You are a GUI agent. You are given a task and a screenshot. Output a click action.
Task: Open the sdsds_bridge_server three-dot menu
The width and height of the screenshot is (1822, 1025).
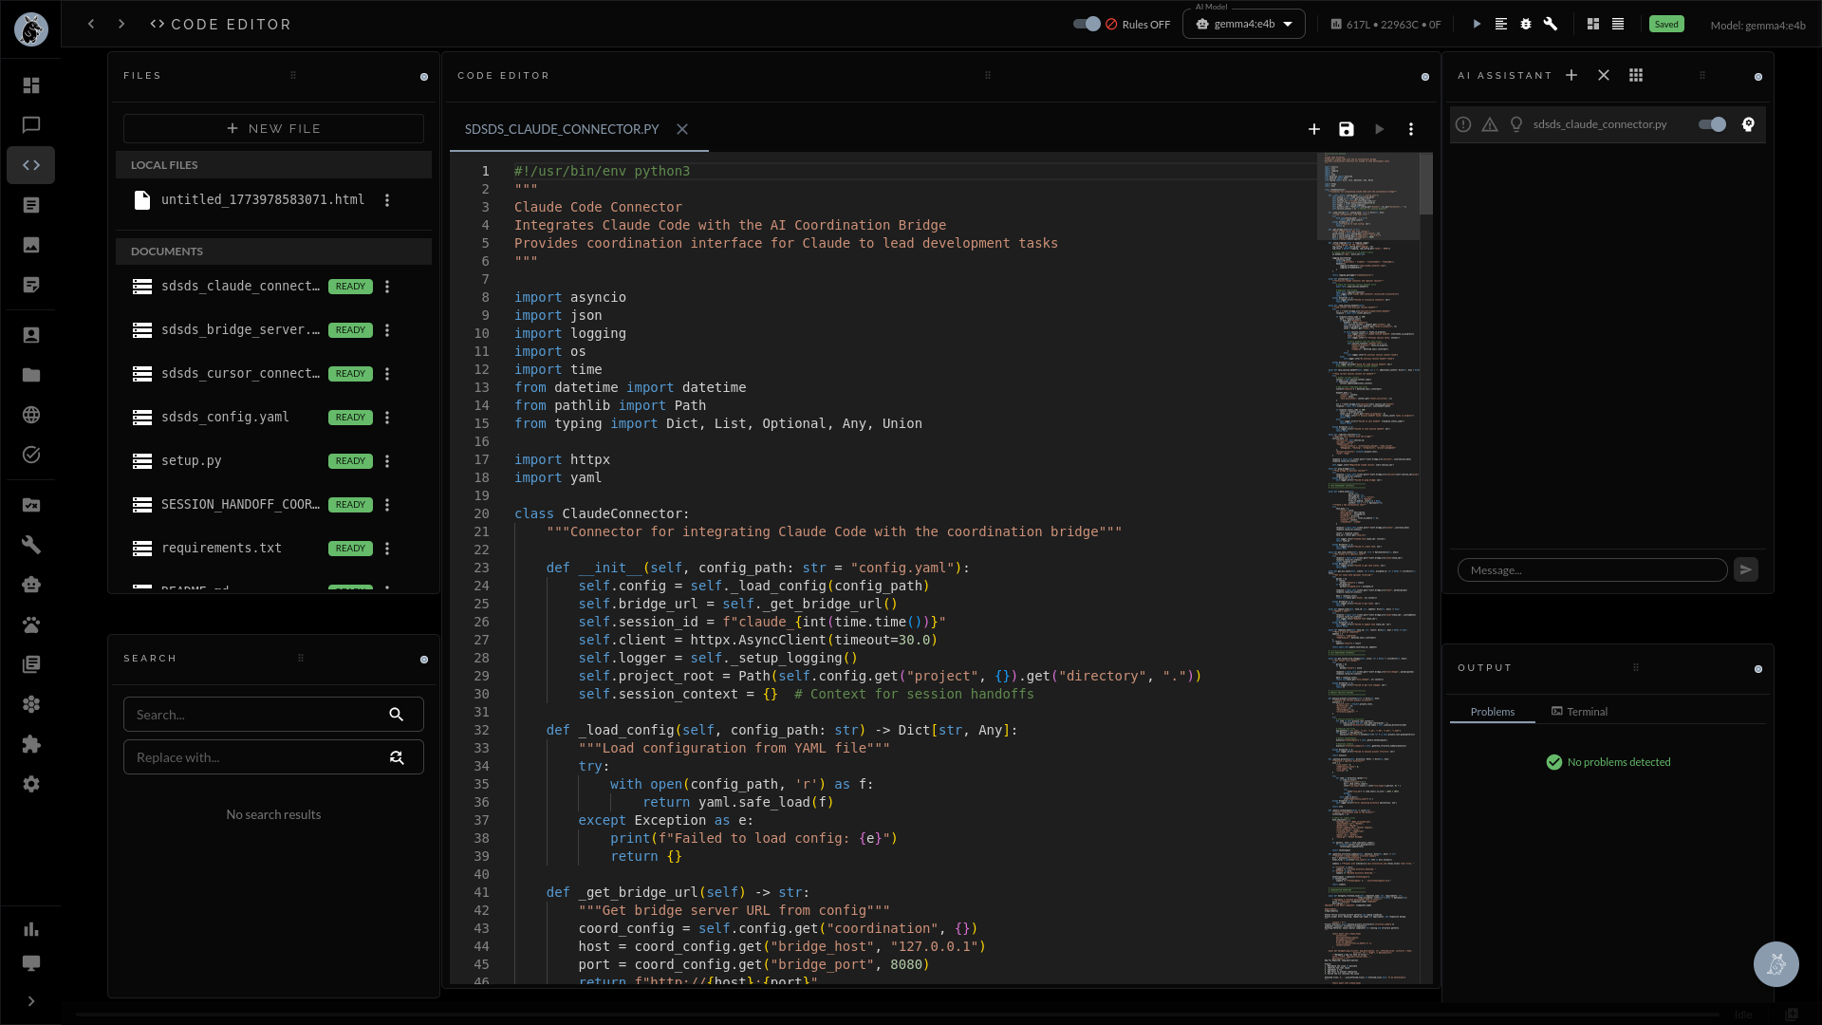pyautogui.click(x=387, y=330)
